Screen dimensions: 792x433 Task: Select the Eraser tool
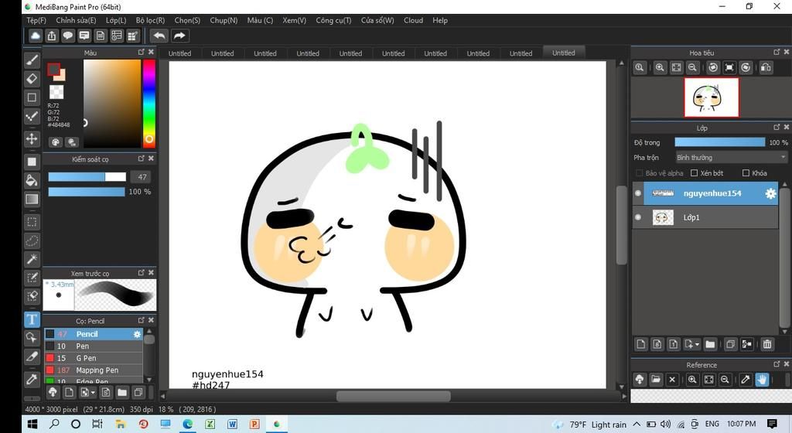(x=32, y=79)
